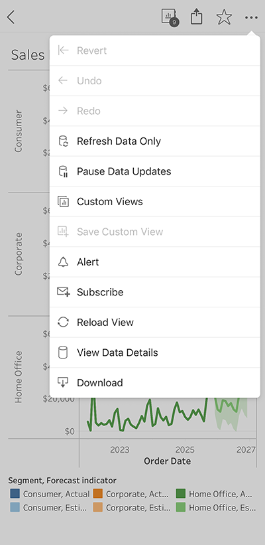Viewport: 265px width, 545px height.
Task: Tap the circular arrows Reload View icon
Action: pyautogui.click(x=63, y=322)
